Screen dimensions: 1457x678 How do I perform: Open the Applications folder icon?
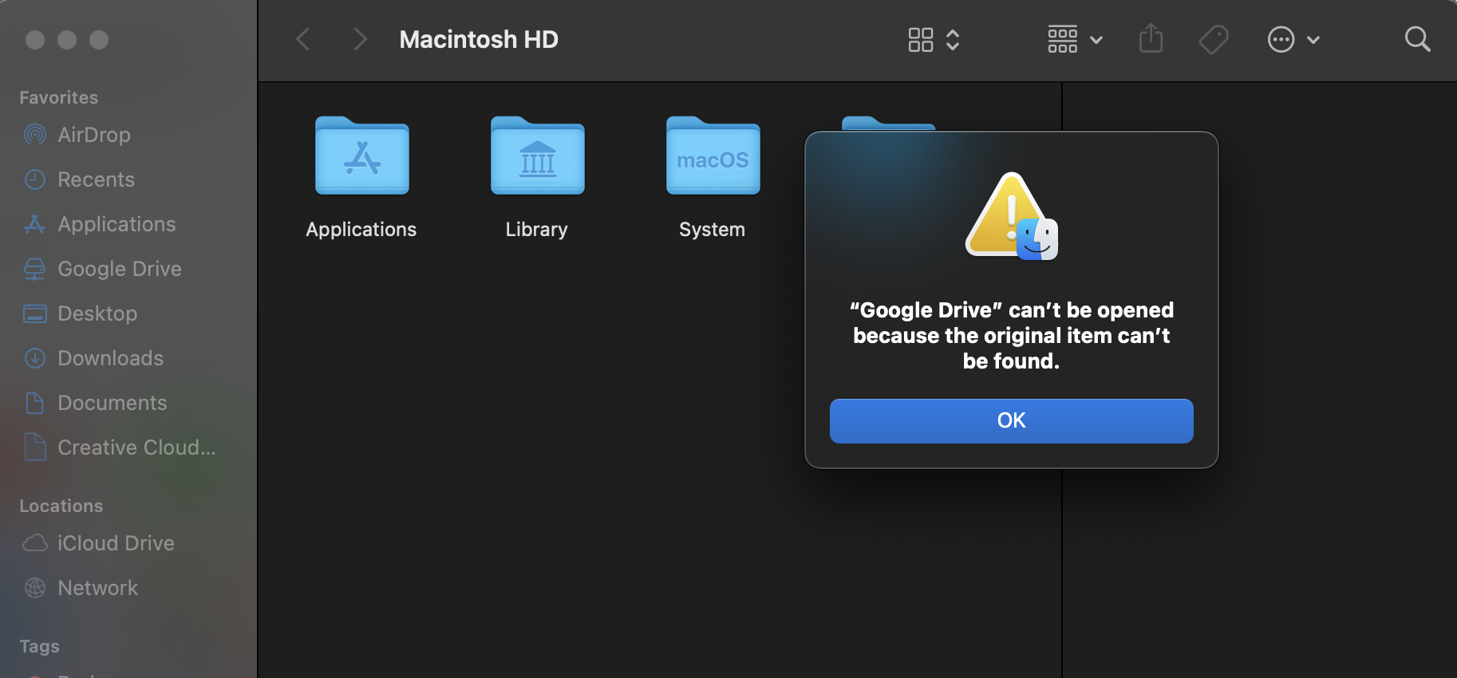[x=362, y=156]
